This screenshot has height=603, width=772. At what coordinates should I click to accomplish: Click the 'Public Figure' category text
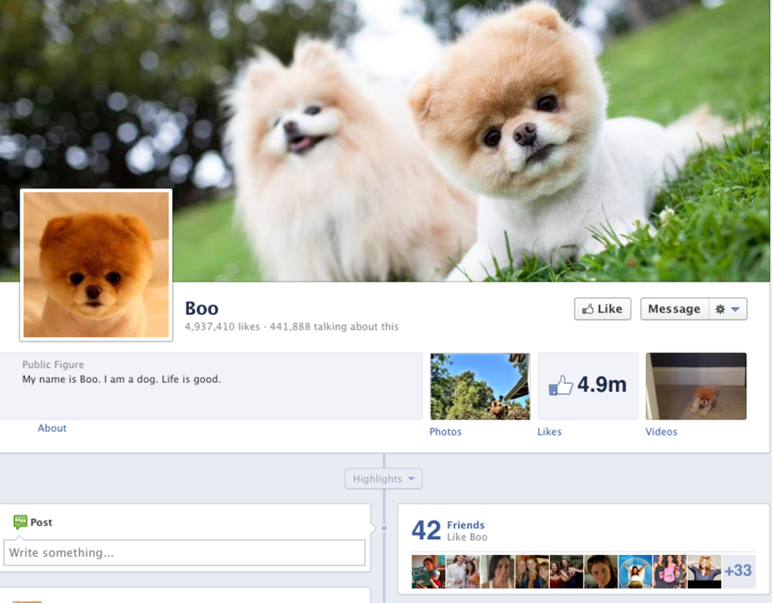(x=53, y=364)
